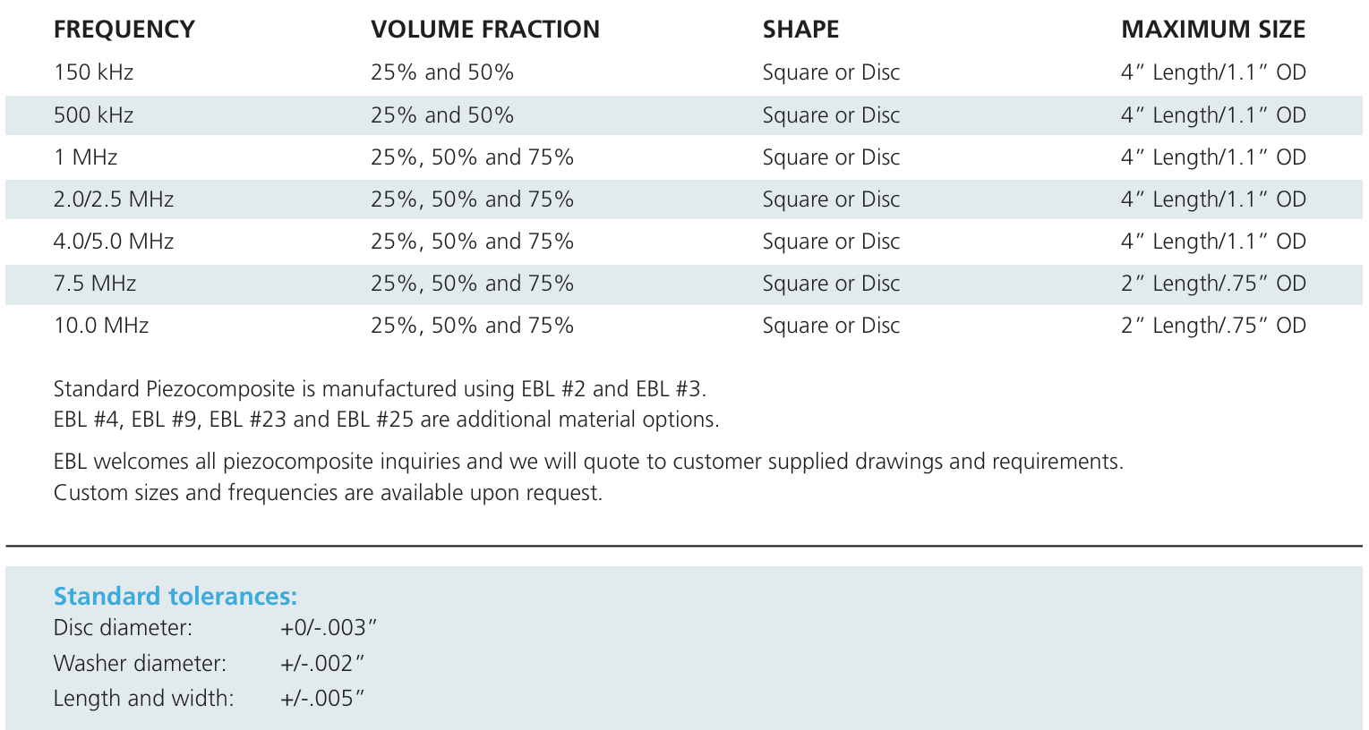This screenshot has width=1369, height=730.
Task: Select the 7.5 MHz frequency cell
Action: click(95, 284)
